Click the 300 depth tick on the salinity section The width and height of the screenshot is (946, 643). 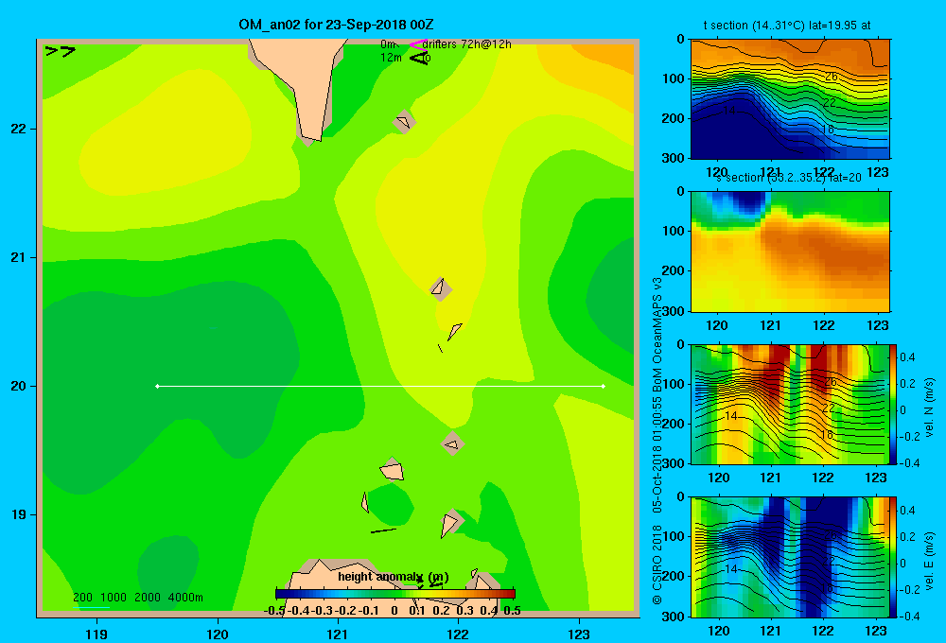point(674,311)
